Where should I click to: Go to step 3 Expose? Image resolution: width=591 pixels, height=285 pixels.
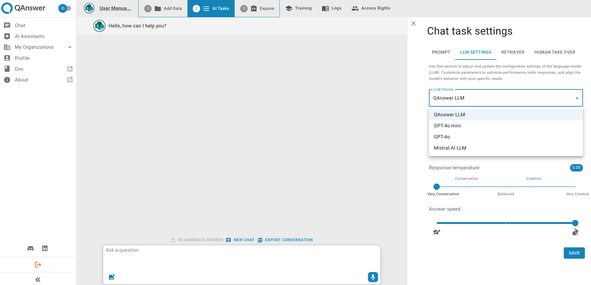257,8
